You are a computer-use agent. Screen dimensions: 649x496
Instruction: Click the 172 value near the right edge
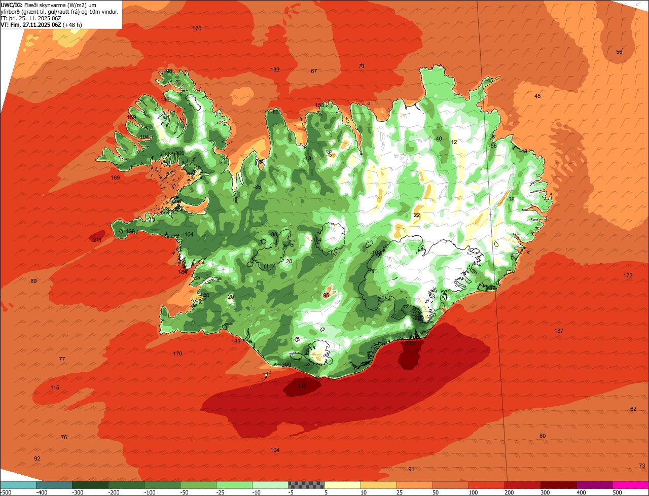[628, 275]
